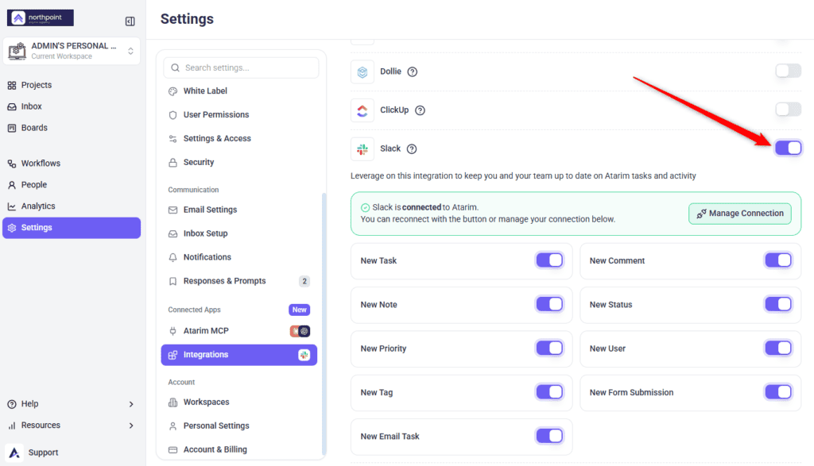This screenshot has height=466, width=814.
Task: Open Inbox Setup settings
Action: (x=239, y=233)
